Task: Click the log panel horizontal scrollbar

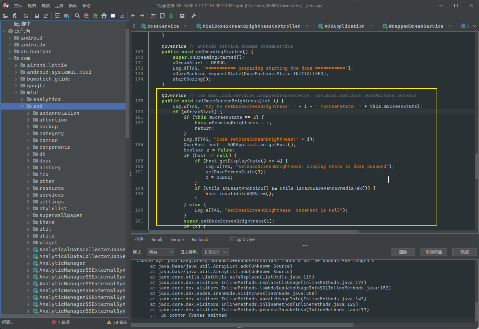Action: coord(242,325)
